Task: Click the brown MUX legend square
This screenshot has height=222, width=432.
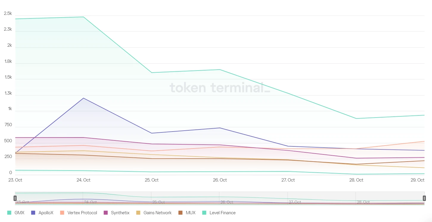Action: point(180,213)
